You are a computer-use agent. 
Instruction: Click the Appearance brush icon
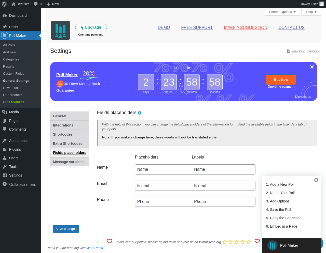pyautogui.click(x=5, y=141)
